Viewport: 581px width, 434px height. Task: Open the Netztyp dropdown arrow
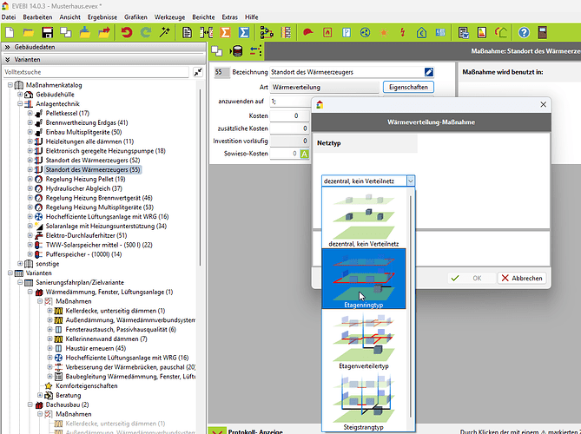click(x=411, y=181)
